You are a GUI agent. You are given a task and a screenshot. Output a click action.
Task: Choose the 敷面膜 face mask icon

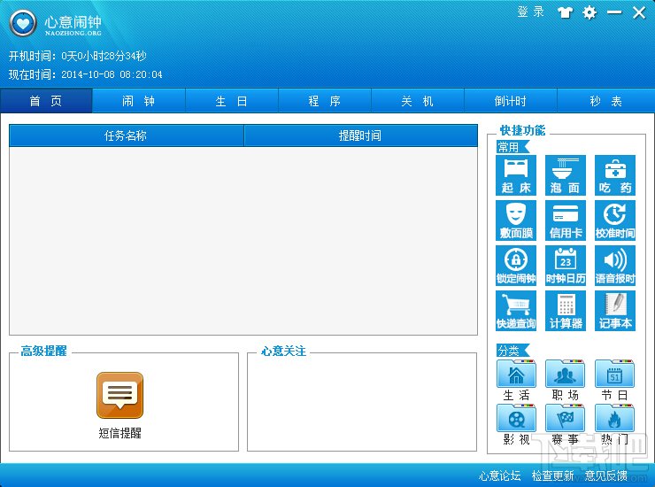pos(516,220)
